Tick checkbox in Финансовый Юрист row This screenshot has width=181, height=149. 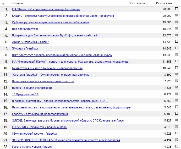click(x=177, y=61)
